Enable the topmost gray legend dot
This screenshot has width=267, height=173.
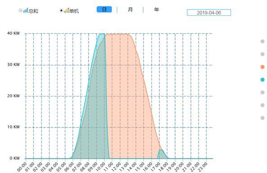click(262, 41)
